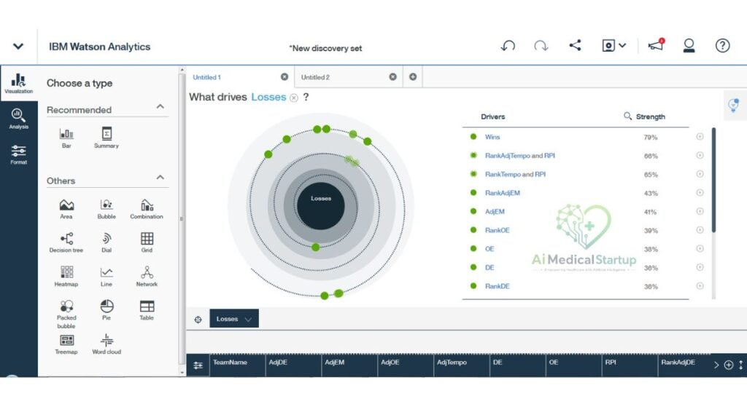Select the RPI data column
Viewport: 747px width, 404px height.
[630, 365]
